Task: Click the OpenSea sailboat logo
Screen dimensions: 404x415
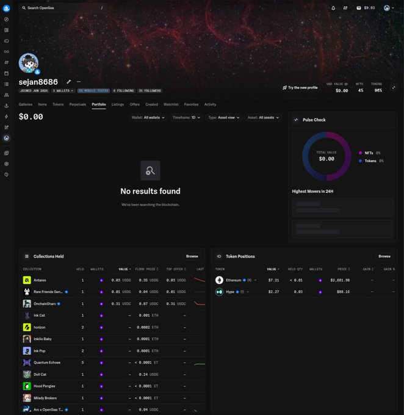Action: point(6,8)
